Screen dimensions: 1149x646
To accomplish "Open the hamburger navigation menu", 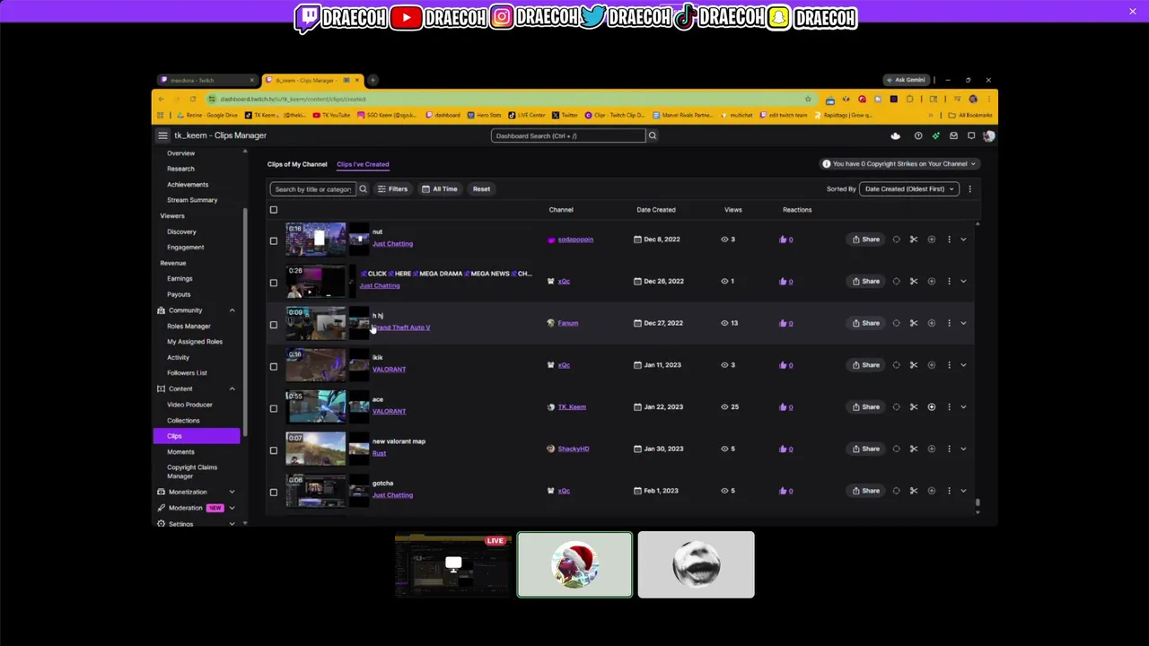I will click(162, 135).
